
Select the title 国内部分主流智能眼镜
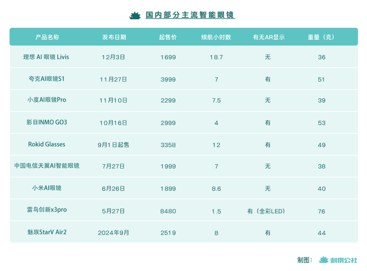190,15
